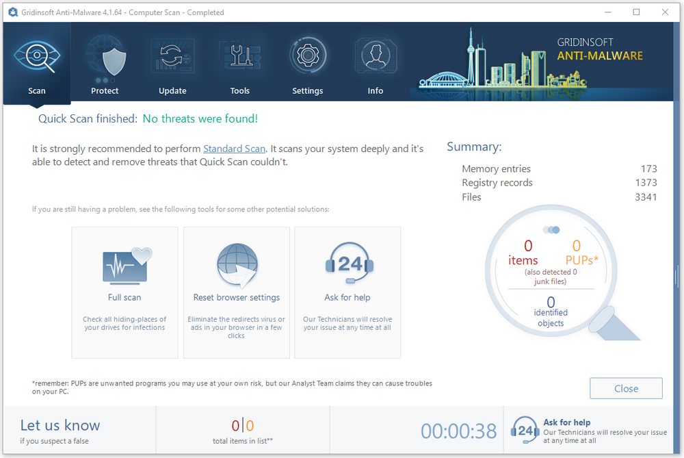This screenshot has height=458, width=684.
Task: Click the Gridinsoft app icon in title bar
Action: (13, 12)
